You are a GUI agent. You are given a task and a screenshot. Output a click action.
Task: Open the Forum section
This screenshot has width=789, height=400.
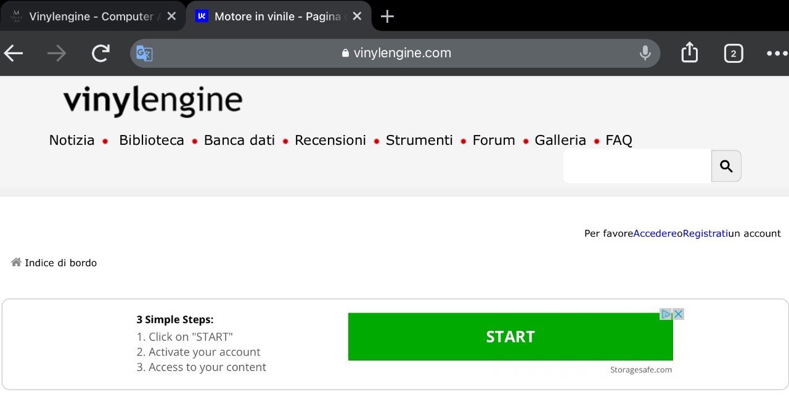tap(494, 141)
